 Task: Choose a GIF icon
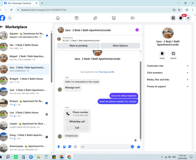75,147
